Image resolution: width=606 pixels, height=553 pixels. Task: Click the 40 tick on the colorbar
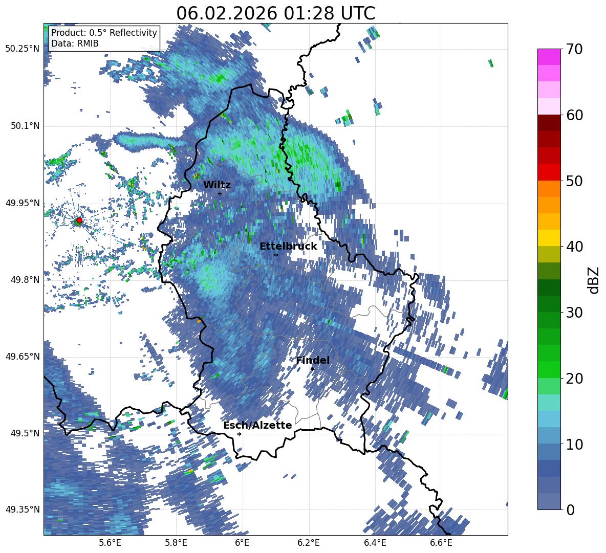coord(575,247)
